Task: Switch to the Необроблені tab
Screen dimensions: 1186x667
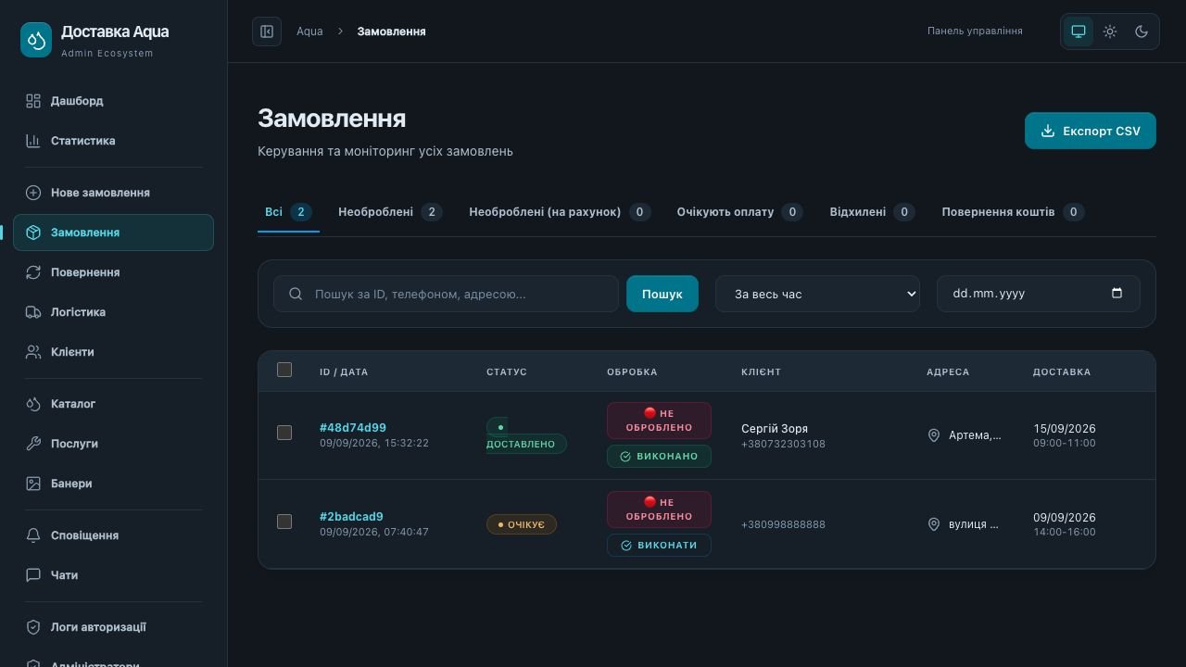Action: (390, 212)
